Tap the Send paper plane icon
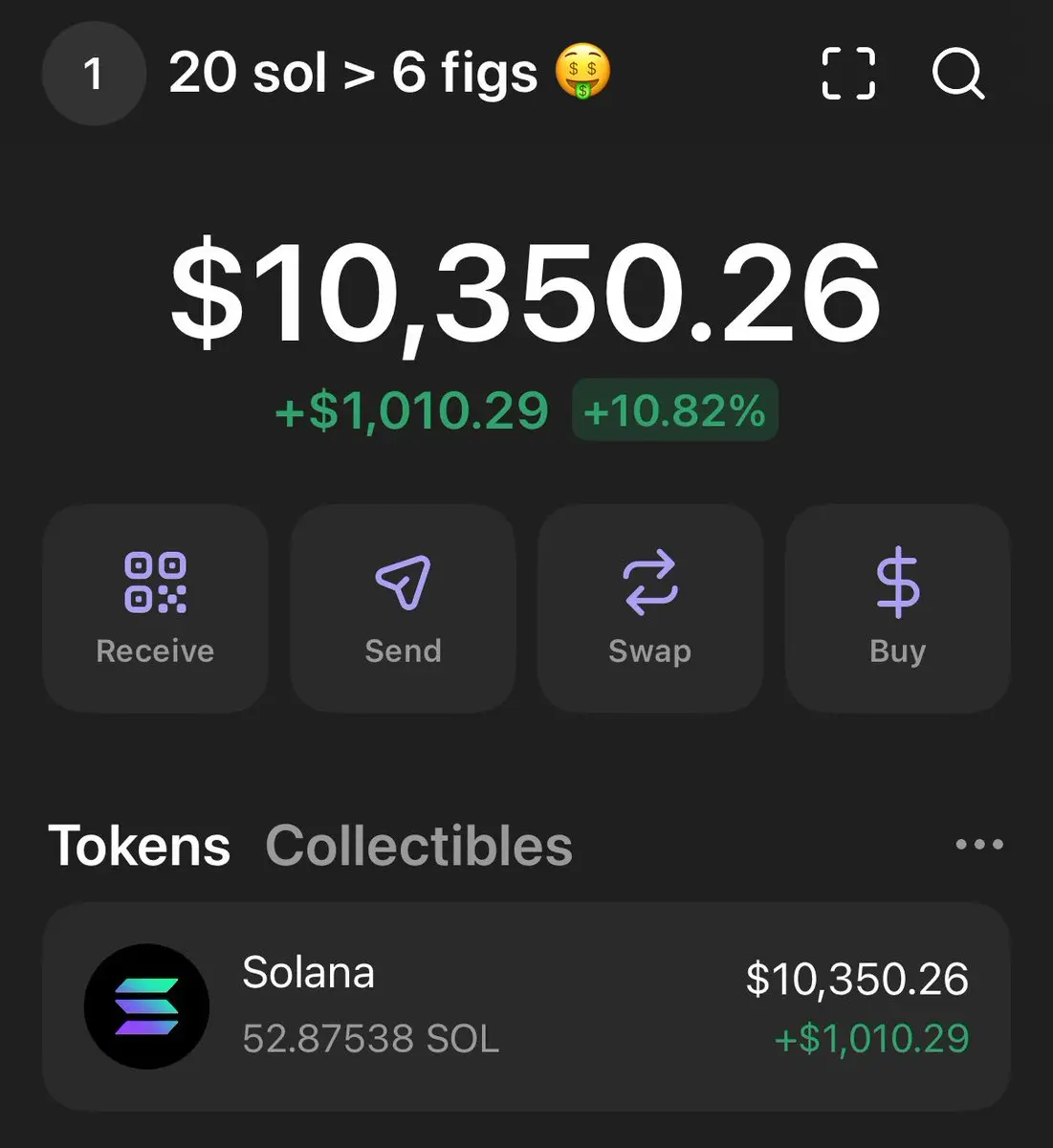The height and width of the screenshot is (1148, 1053). (403, 583)
